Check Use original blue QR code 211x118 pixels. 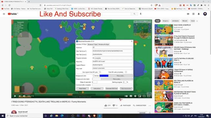pyautogui.click(x=100, y=72)
